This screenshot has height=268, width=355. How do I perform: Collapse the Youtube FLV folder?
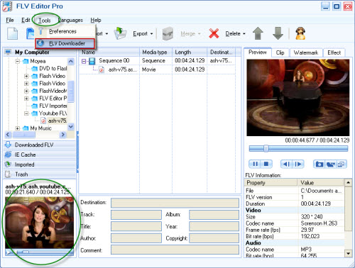tap(26, 113)
